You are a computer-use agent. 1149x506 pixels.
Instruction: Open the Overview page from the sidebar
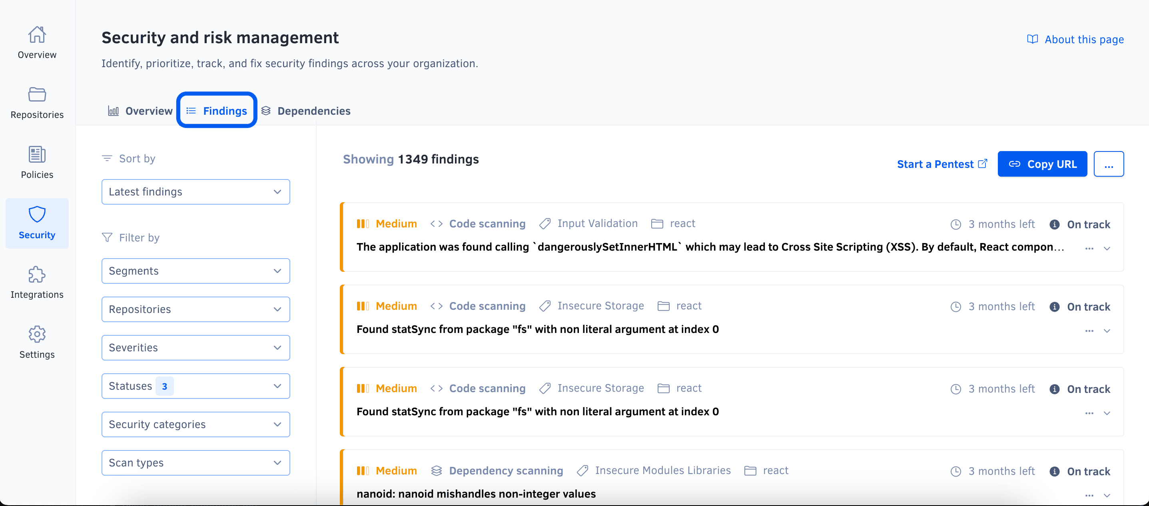(36, 42)
